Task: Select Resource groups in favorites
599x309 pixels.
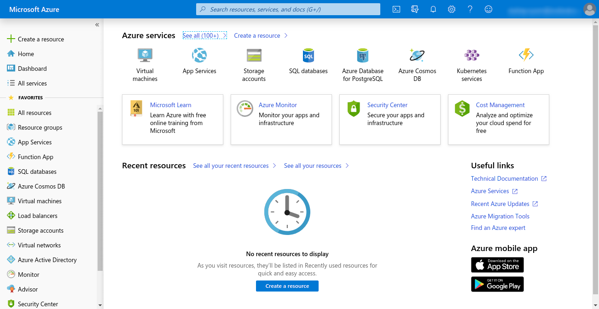Action: [40, 127]
